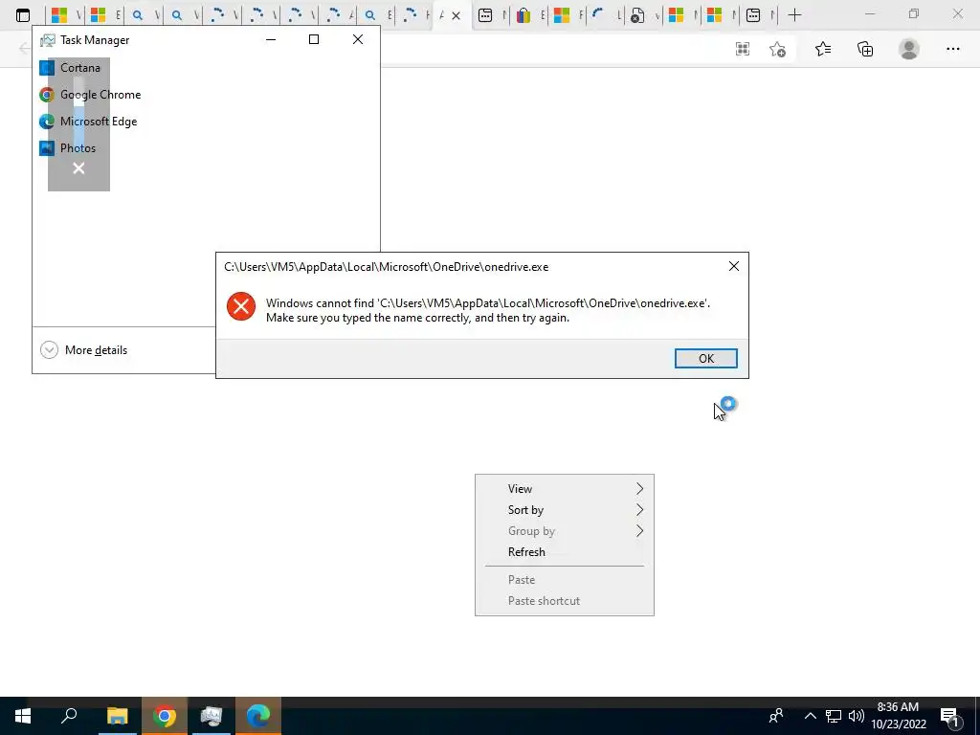980x735 pixels.
Task: Open network status tray icon
Action: [x=834, y=716]
